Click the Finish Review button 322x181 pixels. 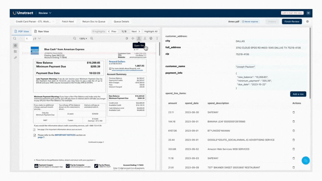[292, 22]
